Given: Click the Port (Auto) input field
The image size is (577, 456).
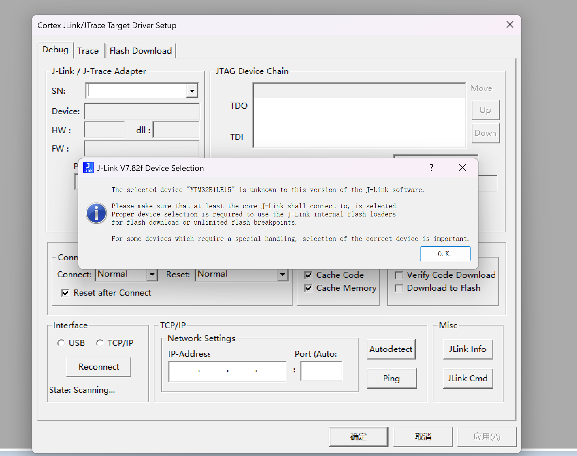Looking at the screenshot, I should 322,371.
